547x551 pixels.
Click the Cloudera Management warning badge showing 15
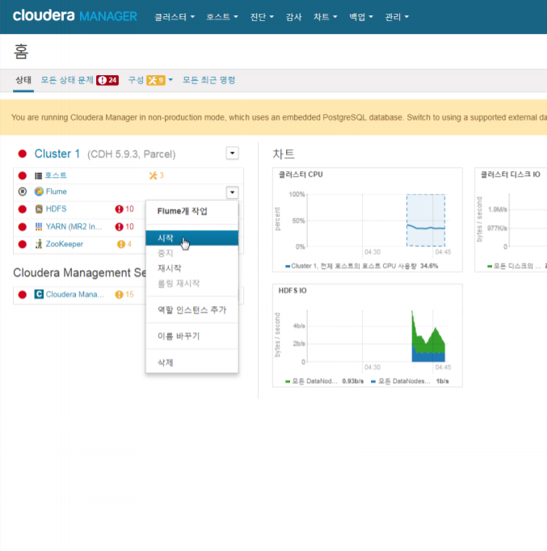[x=124, y=294]
